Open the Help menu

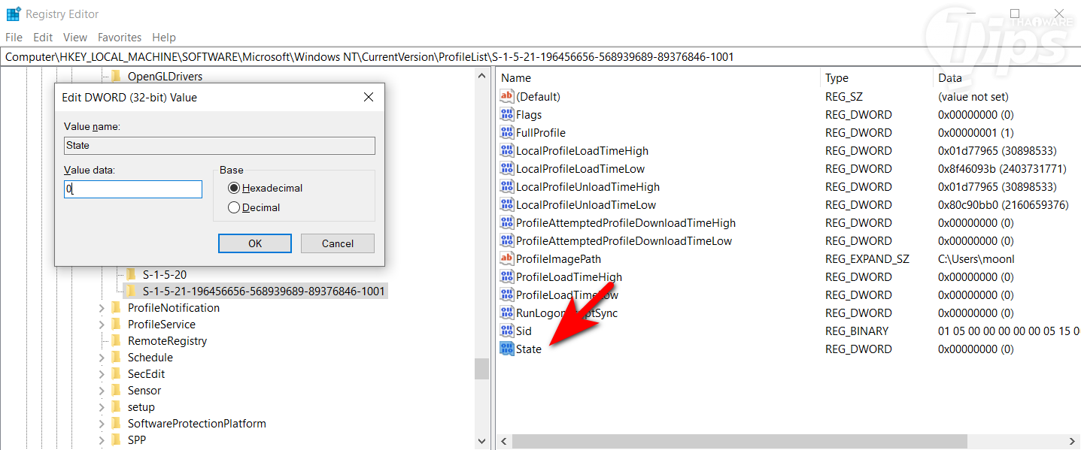(x=164, y=37)
